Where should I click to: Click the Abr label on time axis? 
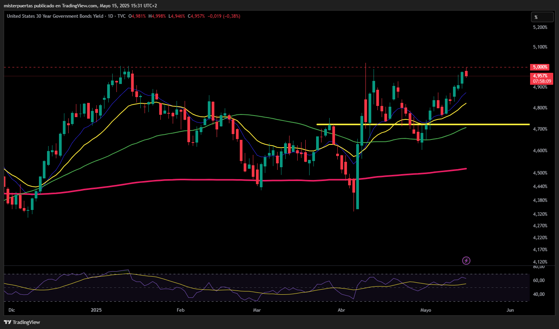(x=341, y=310)
